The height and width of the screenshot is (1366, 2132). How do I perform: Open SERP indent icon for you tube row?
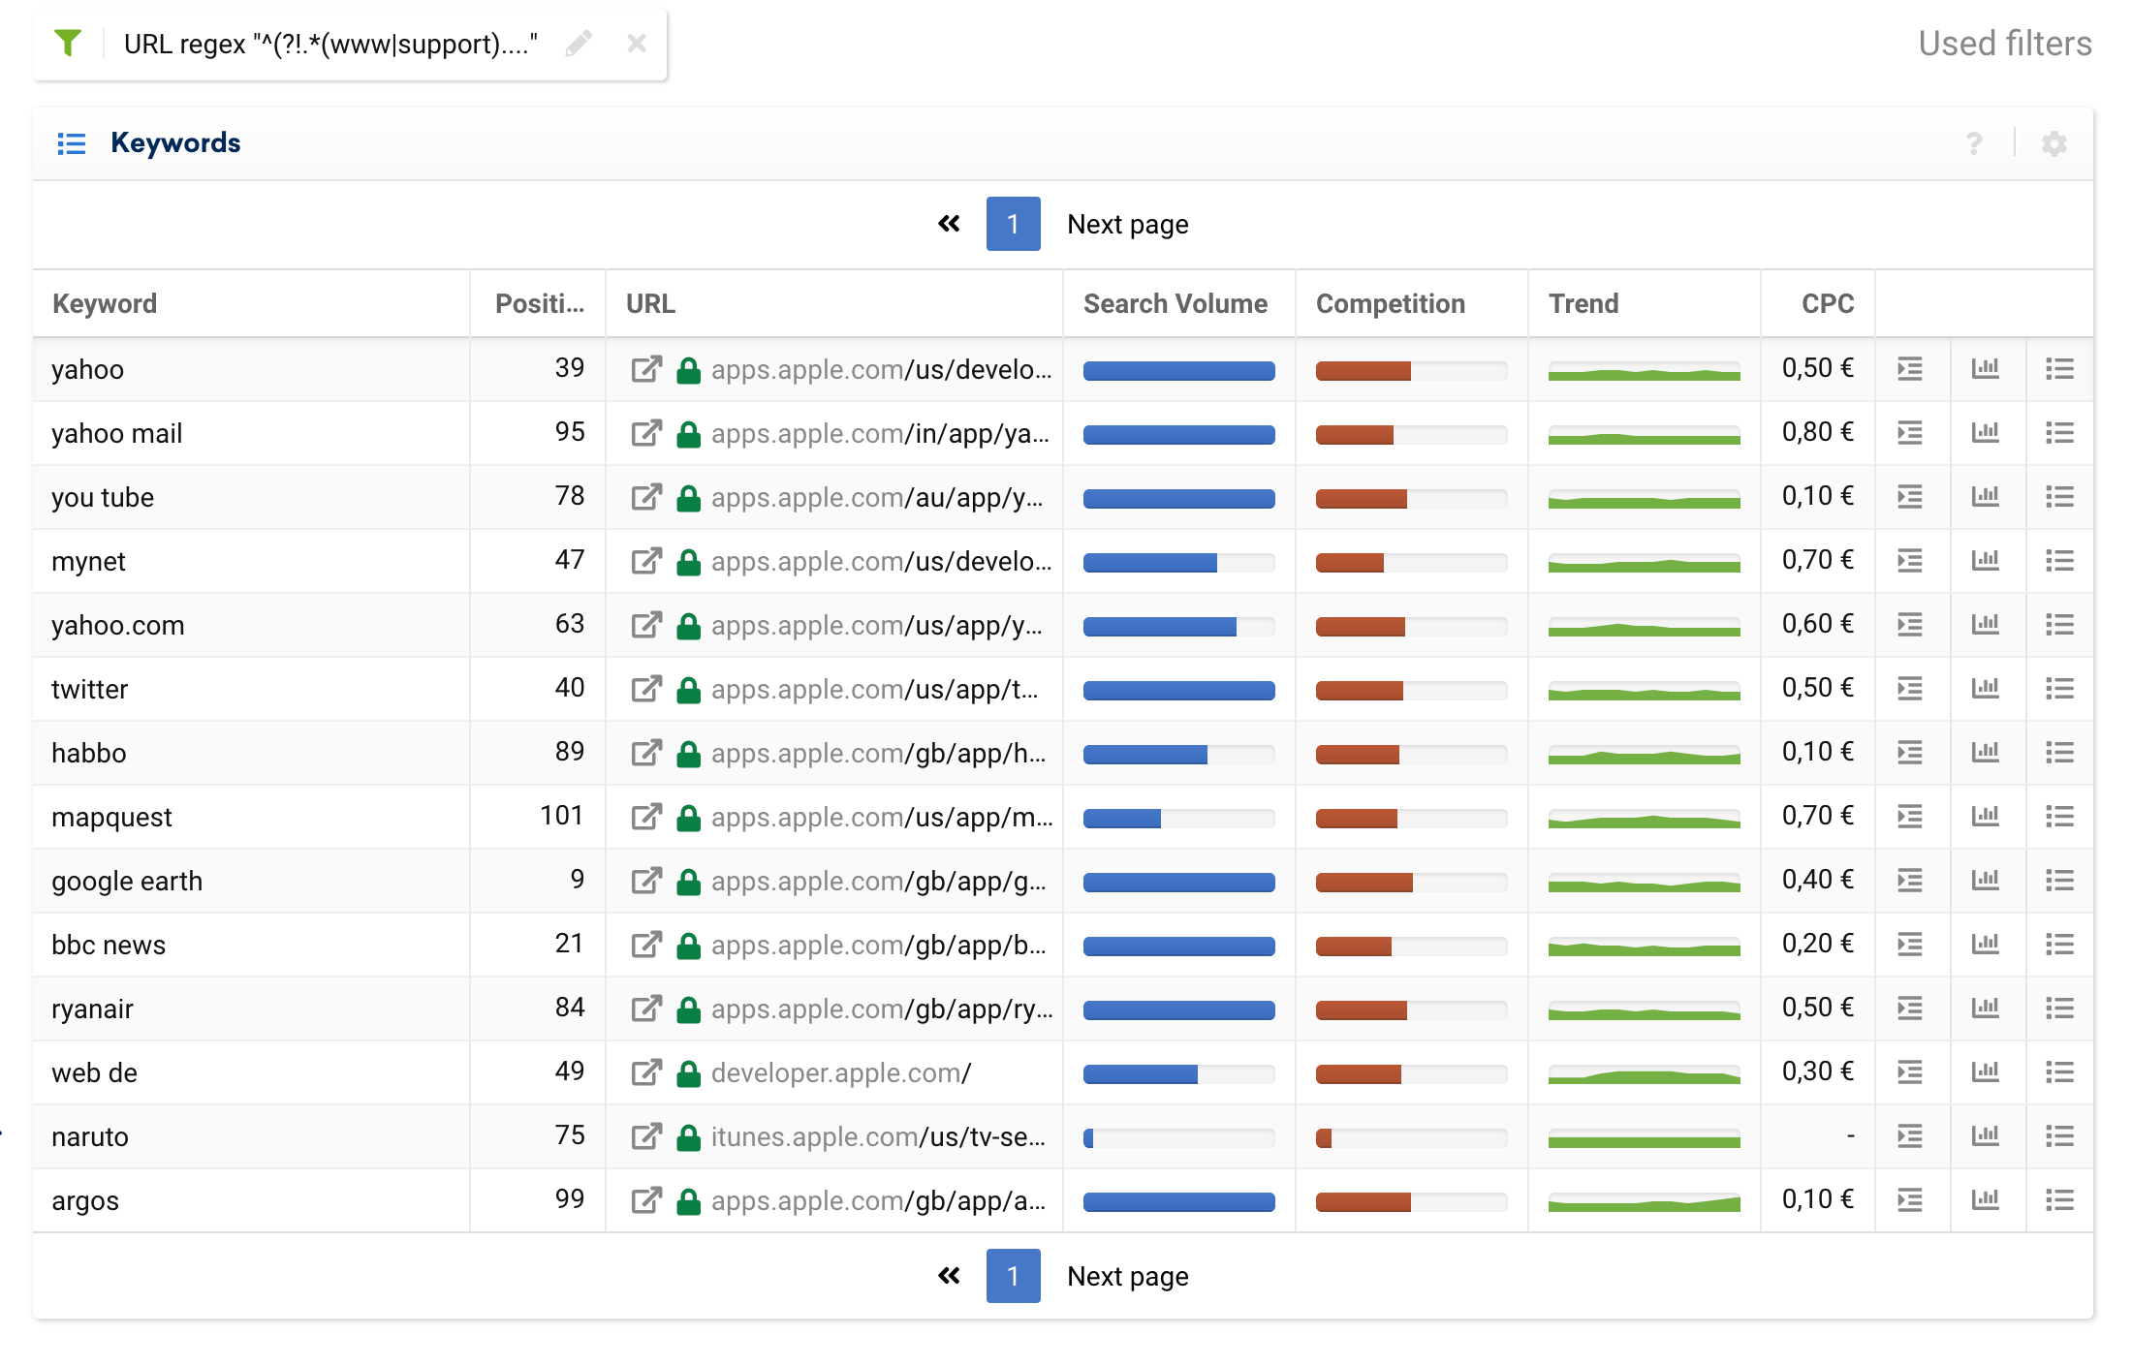(1910, 497)
